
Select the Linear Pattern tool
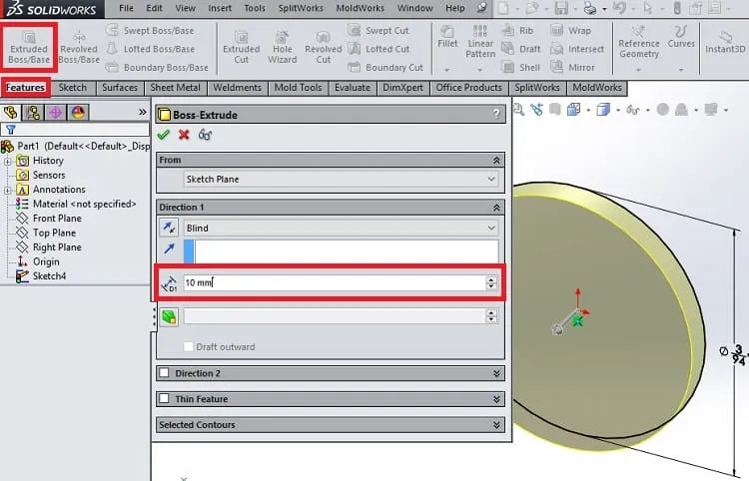pyautogui.click(x=480, y=42)
